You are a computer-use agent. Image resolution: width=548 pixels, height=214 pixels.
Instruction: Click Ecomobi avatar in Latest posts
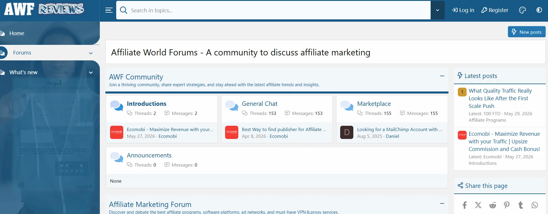coord(462,135)
